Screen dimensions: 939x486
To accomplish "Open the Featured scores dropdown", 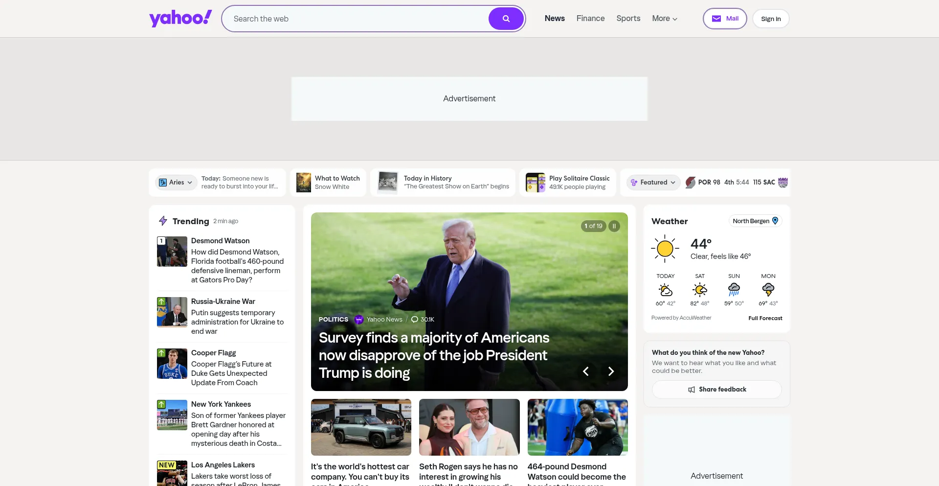I will (653, 183).
